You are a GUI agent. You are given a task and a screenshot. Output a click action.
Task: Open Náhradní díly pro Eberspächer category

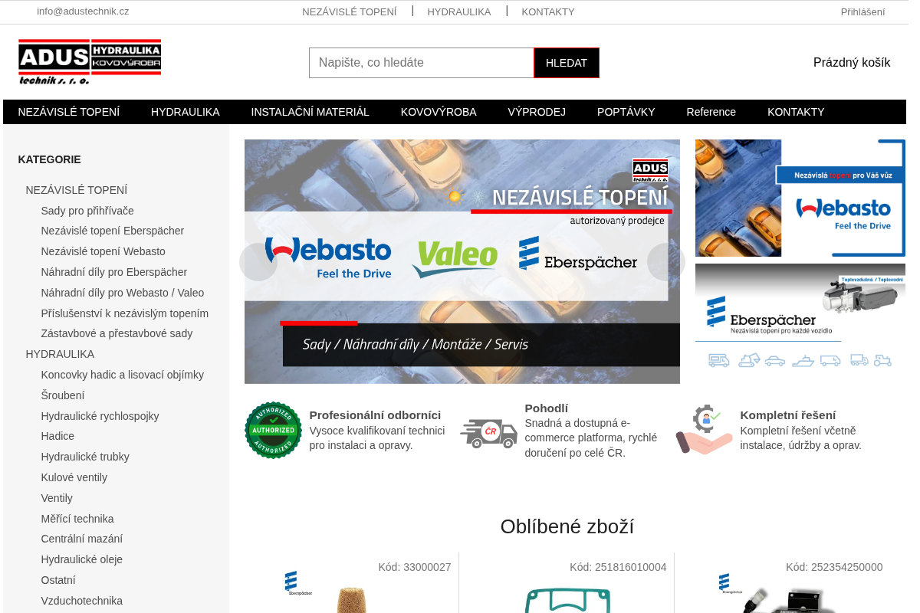[x=114, y=272]
